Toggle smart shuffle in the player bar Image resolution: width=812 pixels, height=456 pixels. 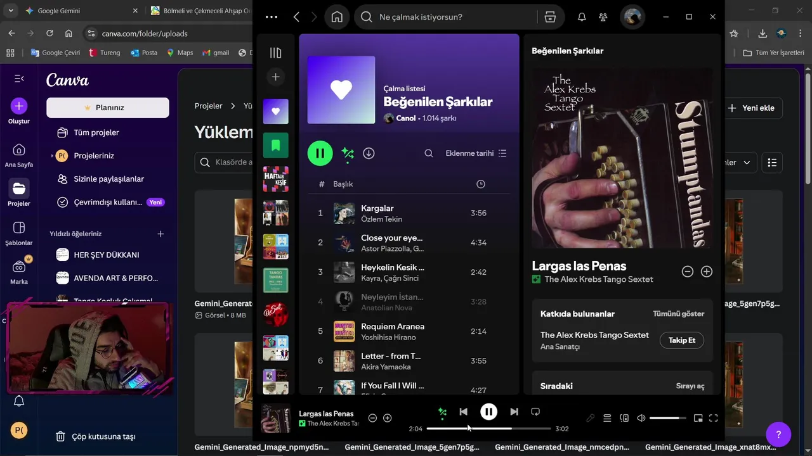pos(442,412)
